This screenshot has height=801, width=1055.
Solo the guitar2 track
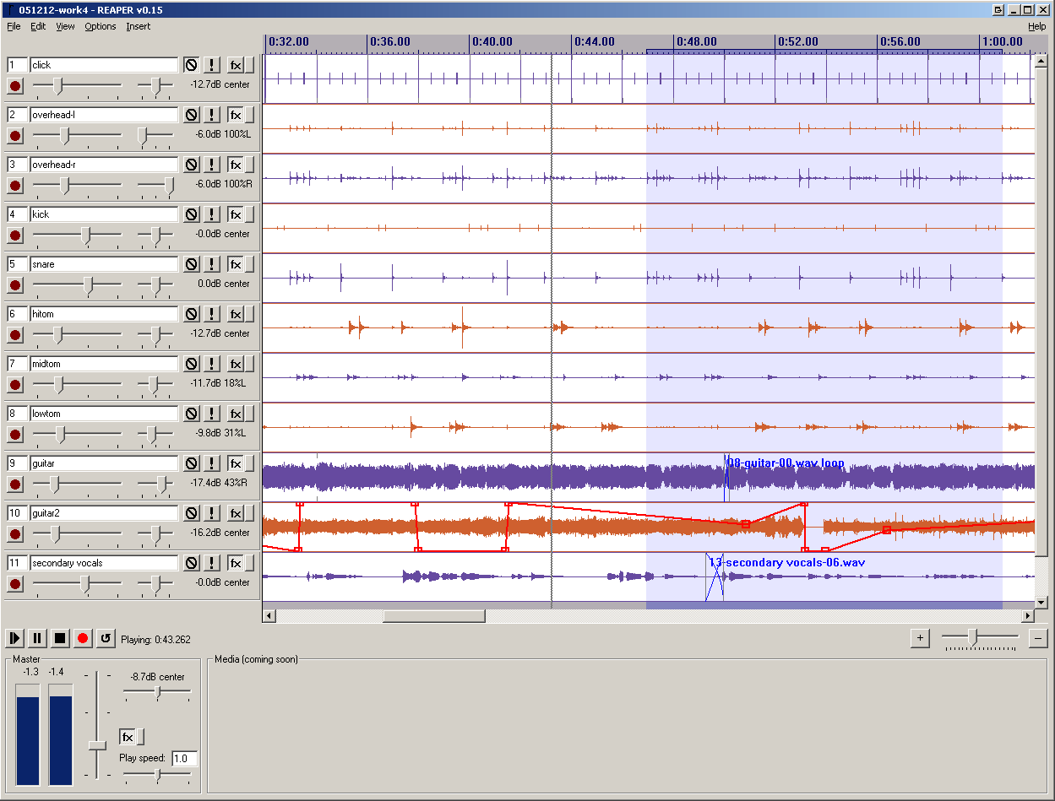[x=211, y=513]
